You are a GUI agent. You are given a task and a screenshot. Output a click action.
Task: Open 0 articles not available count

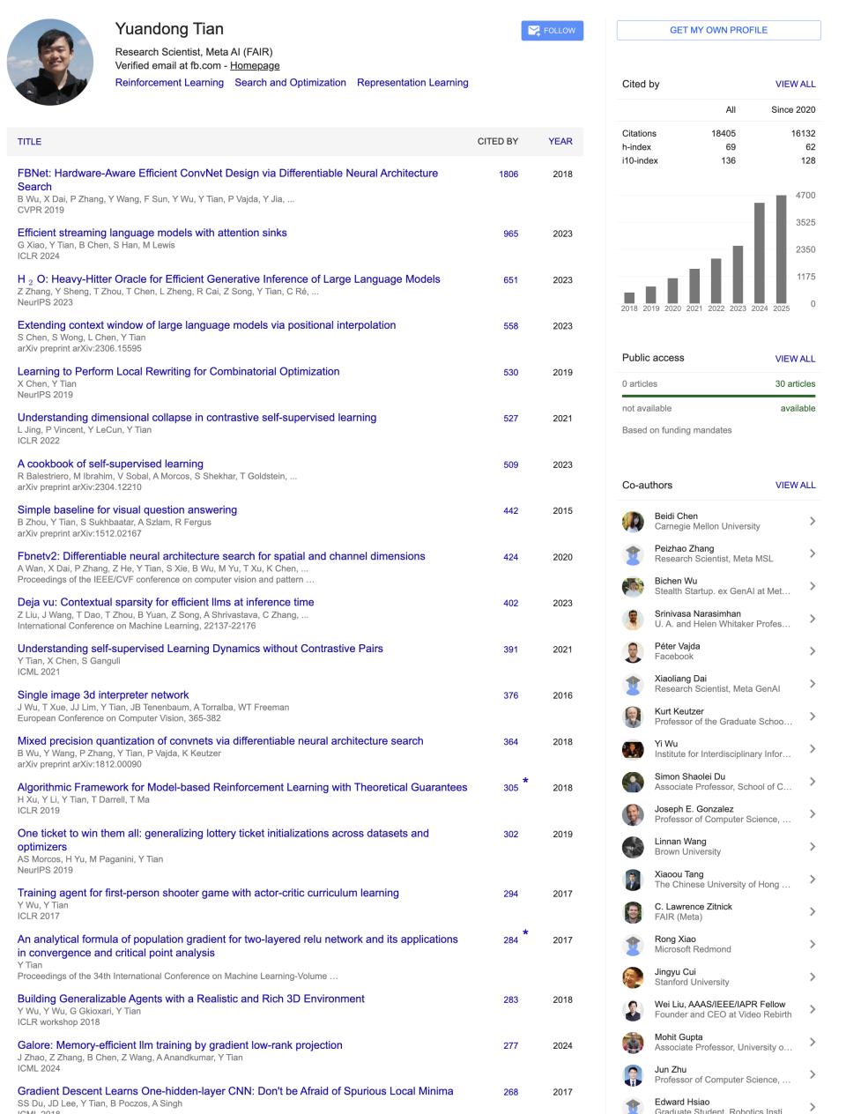point(640,384)
